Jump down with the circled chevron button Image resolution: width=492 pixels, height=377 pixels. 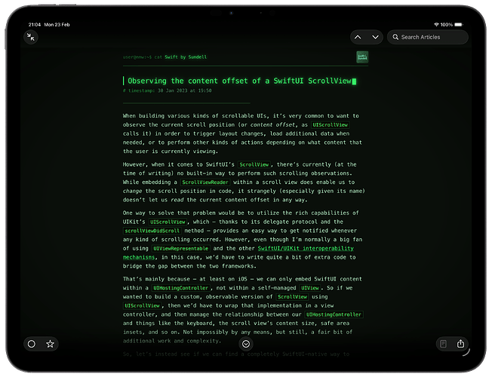pos(246,344)
